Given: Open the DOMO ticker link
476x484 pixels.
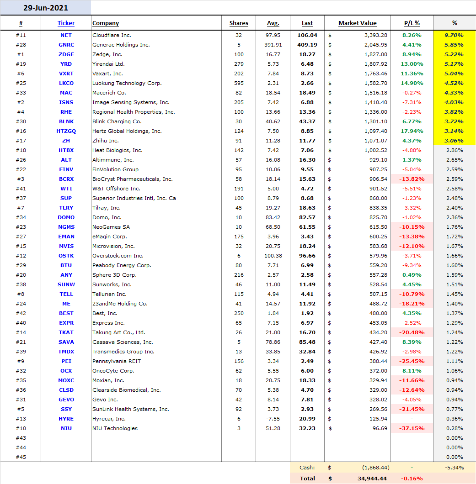Looking at the screenshot, I should pos(66,217).
